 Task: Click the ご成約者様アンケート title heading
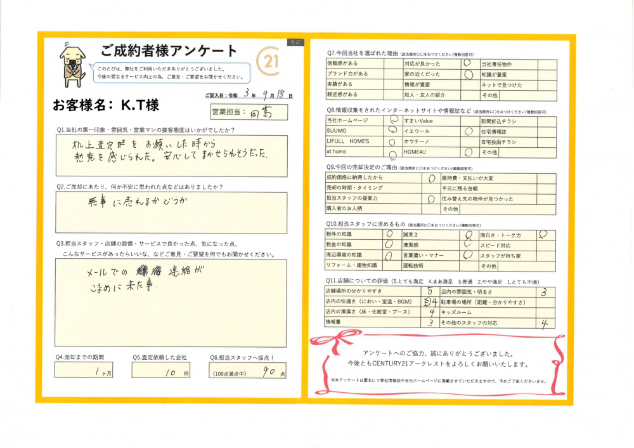(x=169, y=51)
